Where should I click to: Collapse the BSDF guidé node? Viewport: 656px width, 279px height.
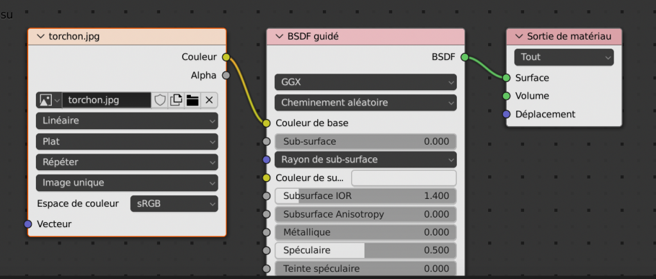279,36
